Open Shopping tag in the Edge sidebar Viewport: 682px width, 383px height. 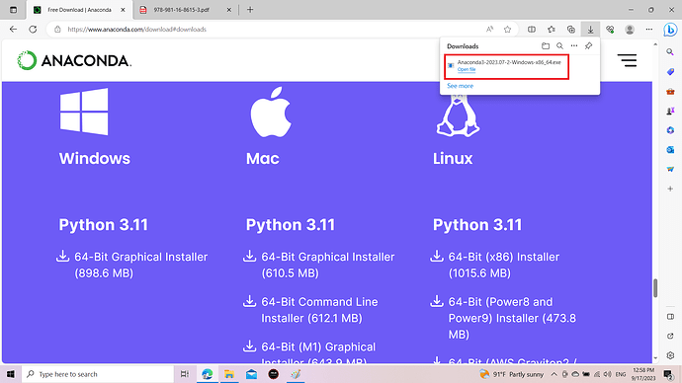[x=670, y=72]
